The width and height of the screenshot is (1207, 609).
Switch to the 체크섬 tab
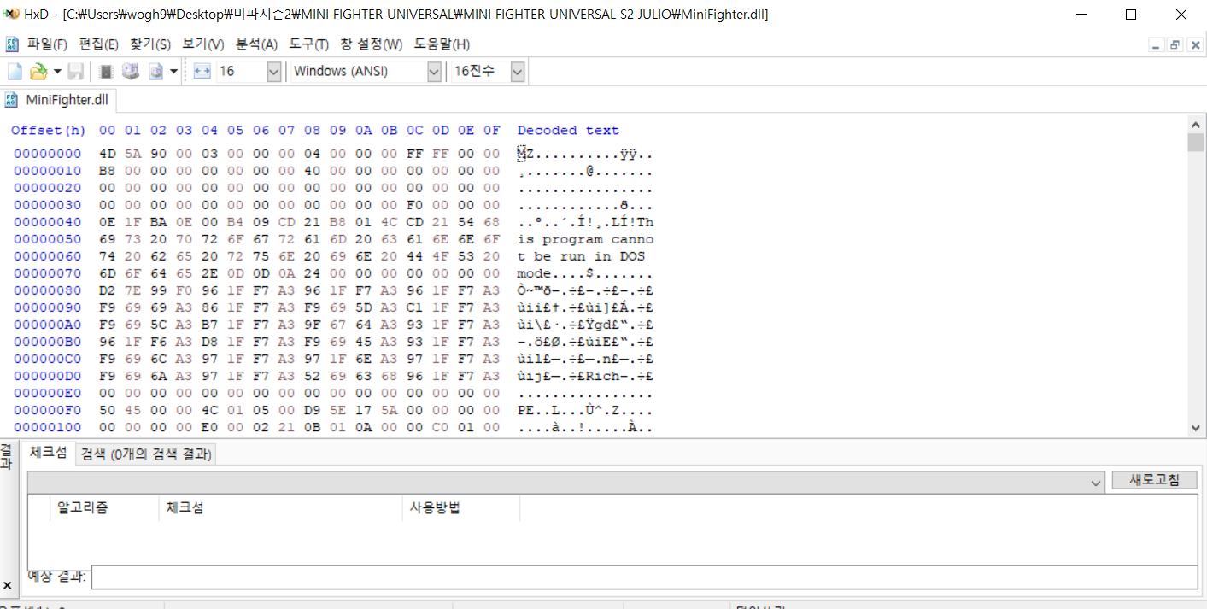pyautogui.click(x=48, y=453)
